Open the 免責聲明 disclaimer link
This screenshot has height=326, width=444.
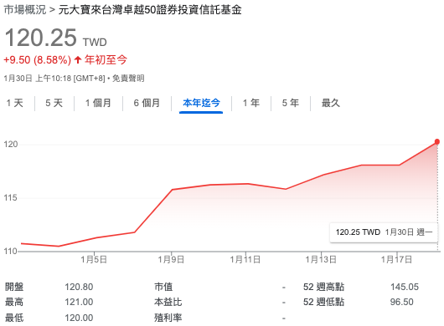128,79
